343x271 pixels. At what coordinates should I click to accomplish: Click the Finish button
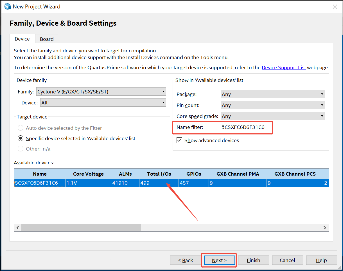tap(253, 260)
